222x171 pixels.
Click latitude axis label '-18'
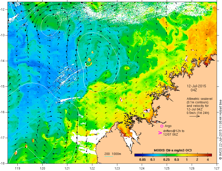click(3, 163)
